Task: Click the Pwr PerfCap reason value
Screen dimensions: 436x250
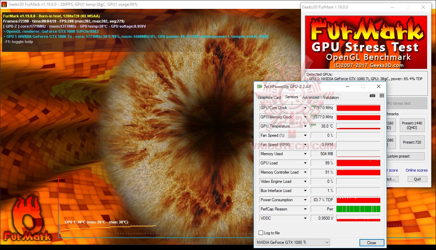Action: (x=322, y=209)
